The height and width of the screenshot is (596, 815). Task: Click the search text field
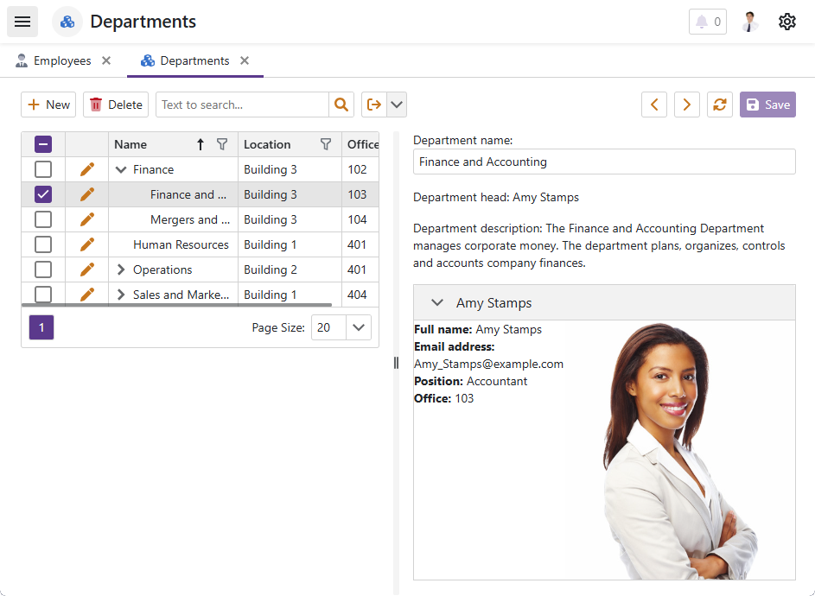coord(242,105)
